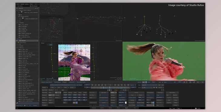Click next object arrow beside Object field
This screenshot has width=221, height=112.
pos(156,87)
